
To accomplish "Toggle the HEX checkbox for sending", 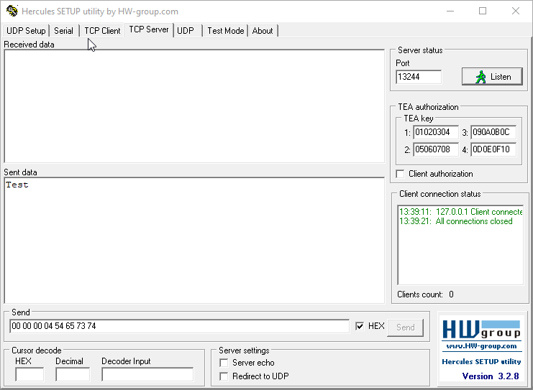I will pos(360,326).
